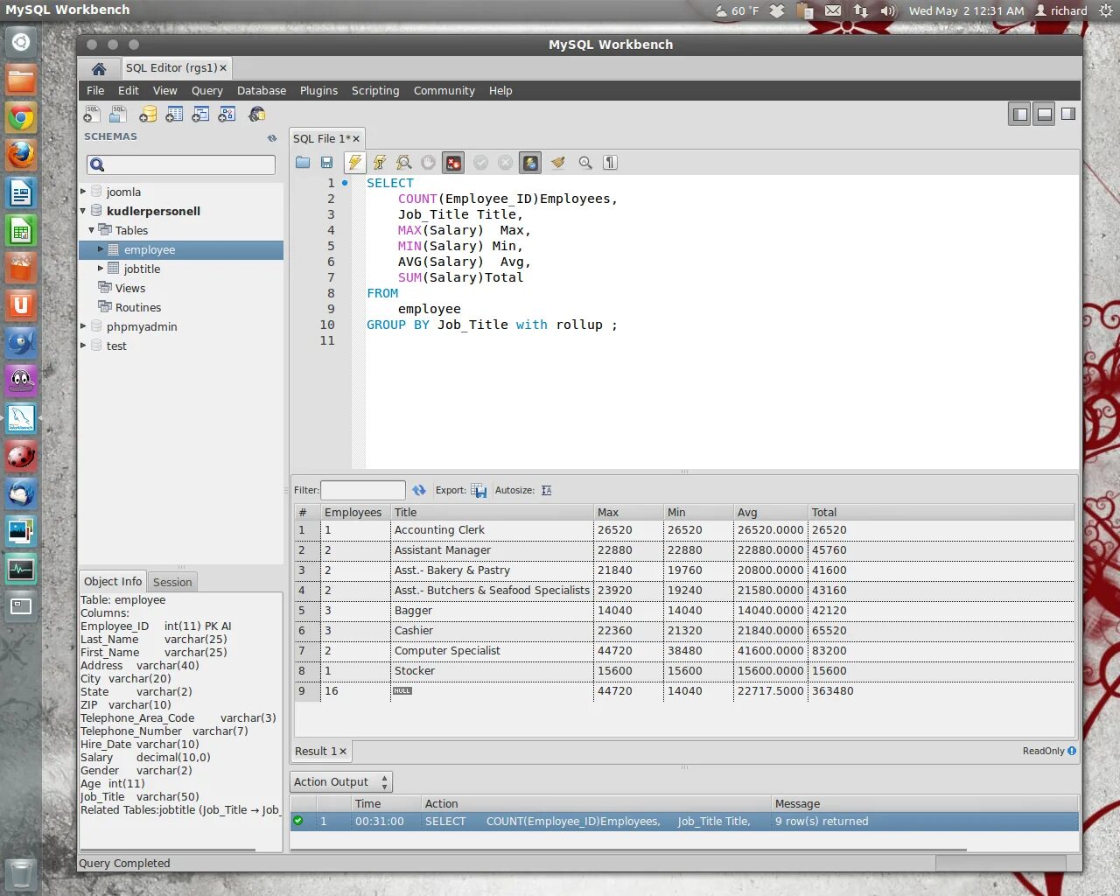Execute statement under cursor

tap(379, 162)
